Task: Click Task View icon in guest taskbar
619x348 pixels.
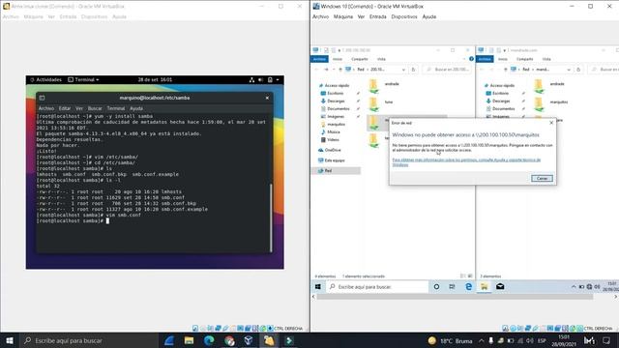Action: [452, 286]
